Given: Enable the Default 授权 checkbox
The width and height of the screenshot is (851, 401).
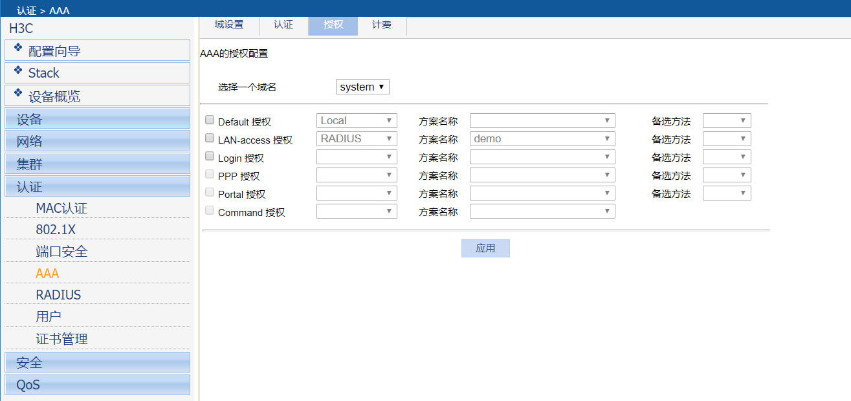Looking at the screenshot, I should tap(210, 120).
